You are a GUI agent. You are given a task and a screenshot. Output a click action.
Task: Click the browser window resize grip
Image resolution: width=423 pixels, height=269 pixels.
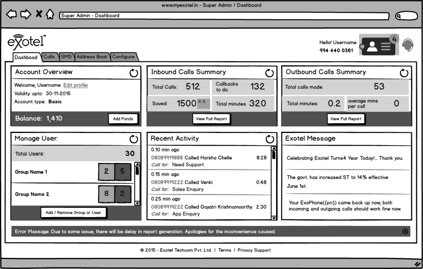pyautogui.click(x=417, y=264)
